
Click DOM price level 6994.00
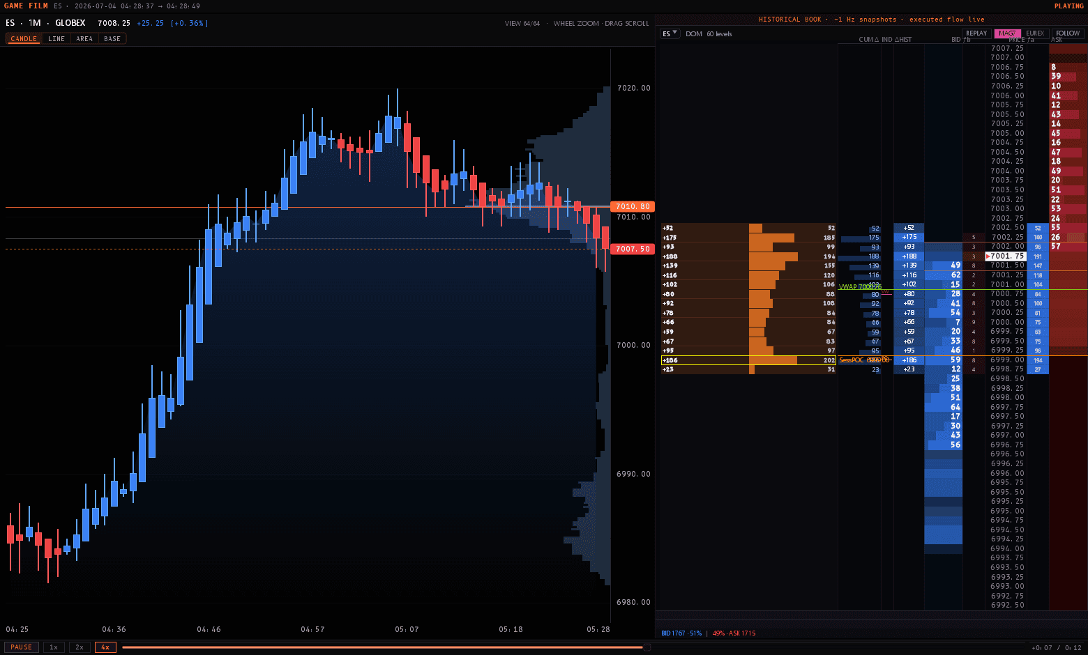click(1007, 548)
